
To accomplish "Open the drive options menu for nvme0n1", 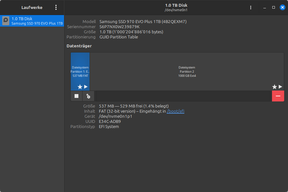I will [x=251, y=8].
